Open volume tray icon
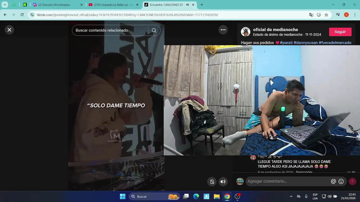The image size is (360, 202). 330,196
